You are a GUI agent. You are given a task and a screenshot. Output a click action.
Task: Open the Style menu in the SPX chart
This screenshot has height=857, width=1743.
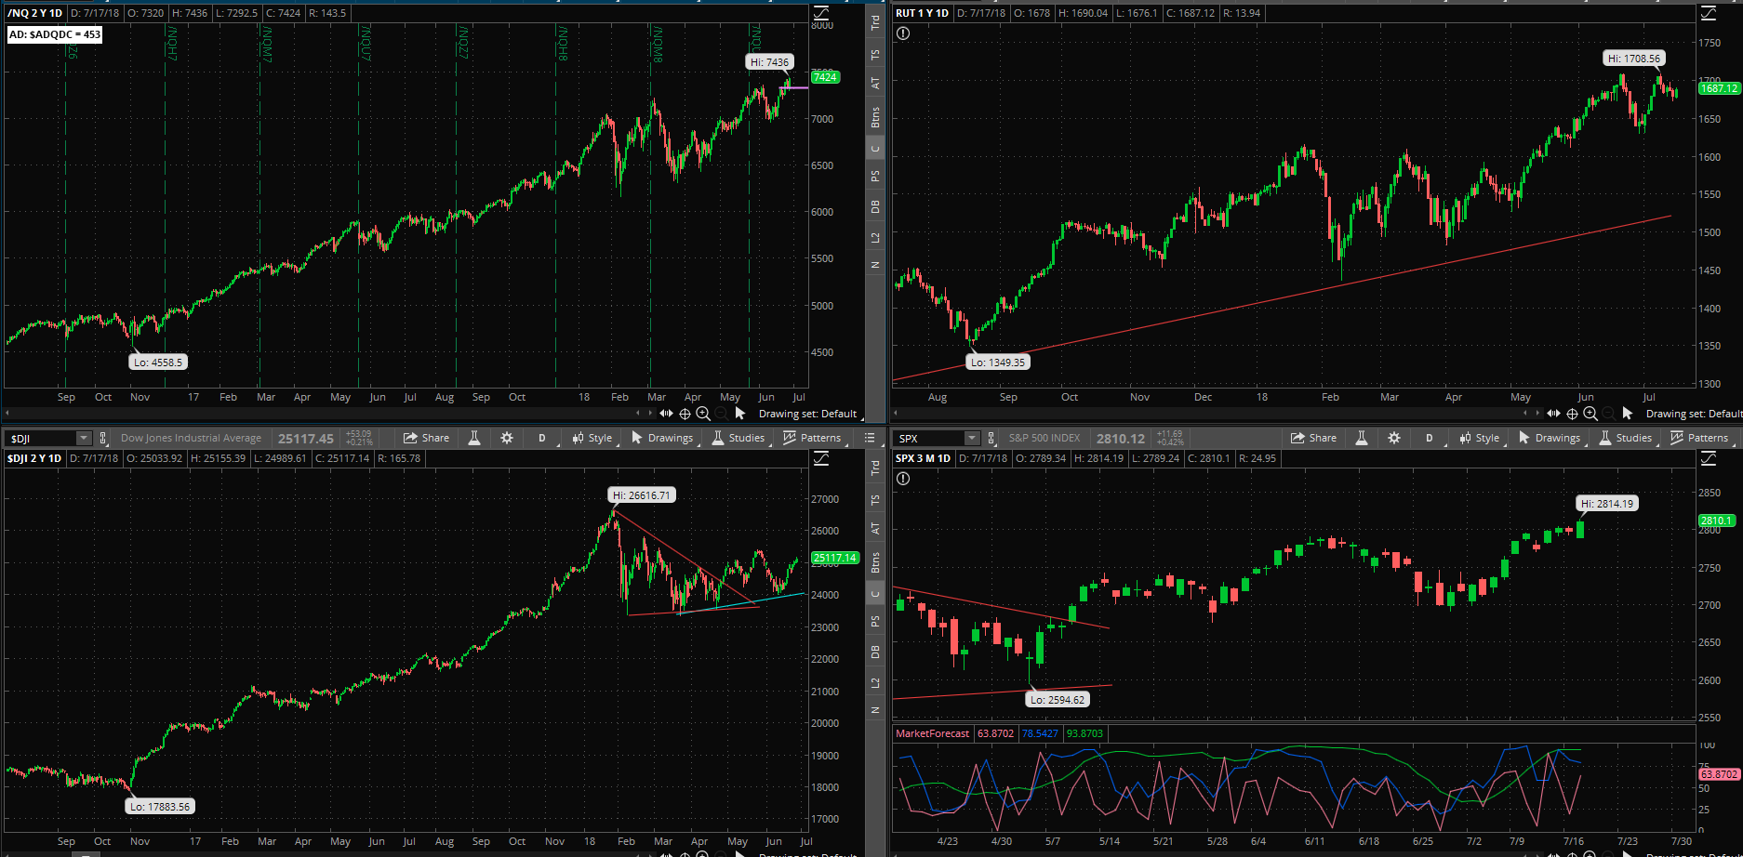pos(1480,438)
